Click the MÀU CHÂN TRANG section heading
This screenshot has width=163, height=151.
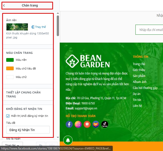(19, 53)
